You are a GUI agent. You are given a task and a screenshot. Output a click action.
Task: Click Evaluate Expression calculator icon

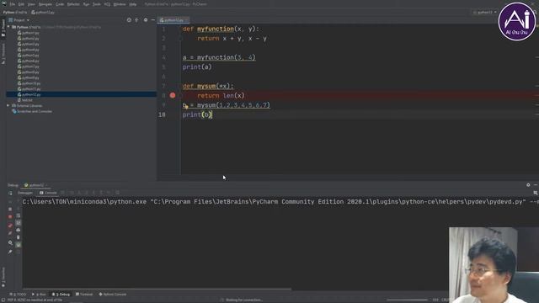coord(118,193)
